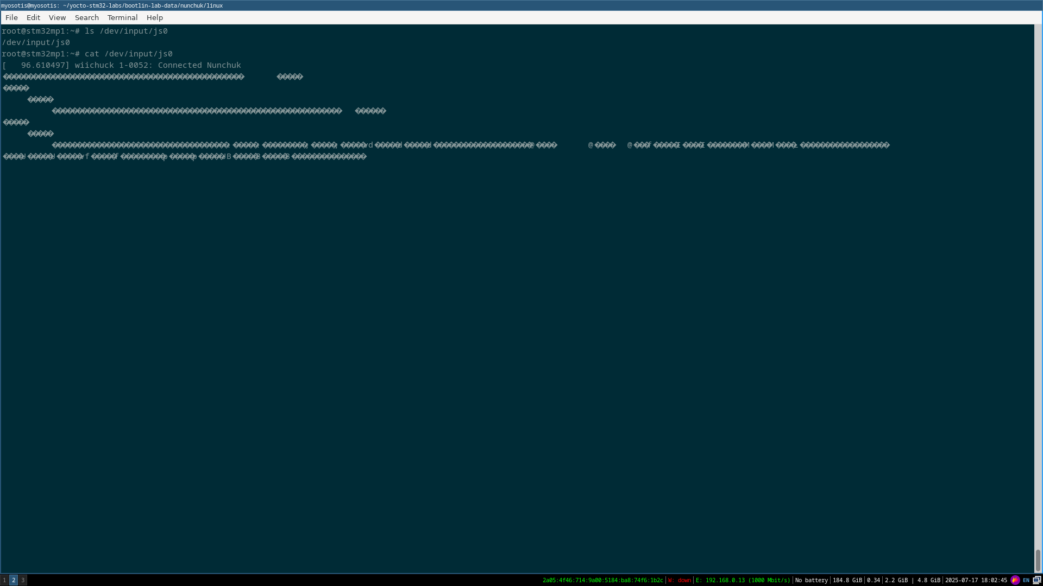The image size is (1043, 586).
Task: Click the display tray icon at far right
Action: coord(1036,580)
